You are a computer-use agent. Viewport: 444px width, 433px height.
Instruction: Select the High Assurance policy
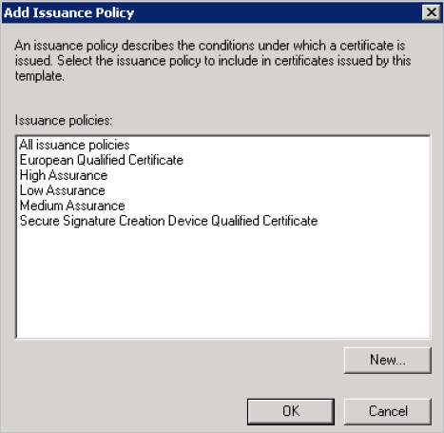pyautogui.click(x=64, y=175)
